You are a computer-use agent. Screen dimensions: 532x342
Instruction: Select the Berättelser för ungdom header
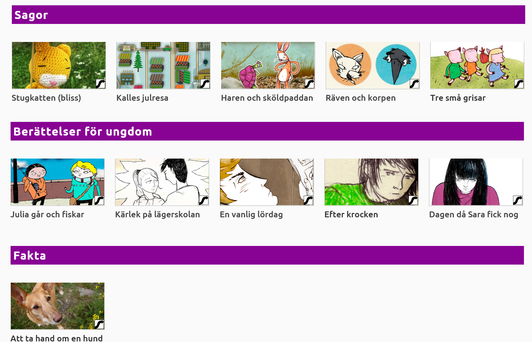point(267,131)
